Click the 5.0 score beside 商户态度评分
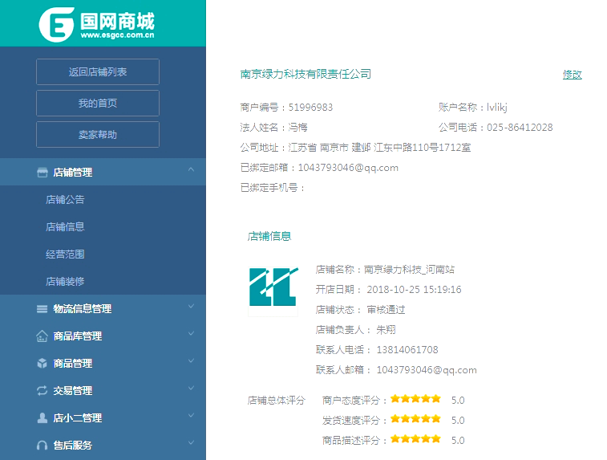 point(458,401)
